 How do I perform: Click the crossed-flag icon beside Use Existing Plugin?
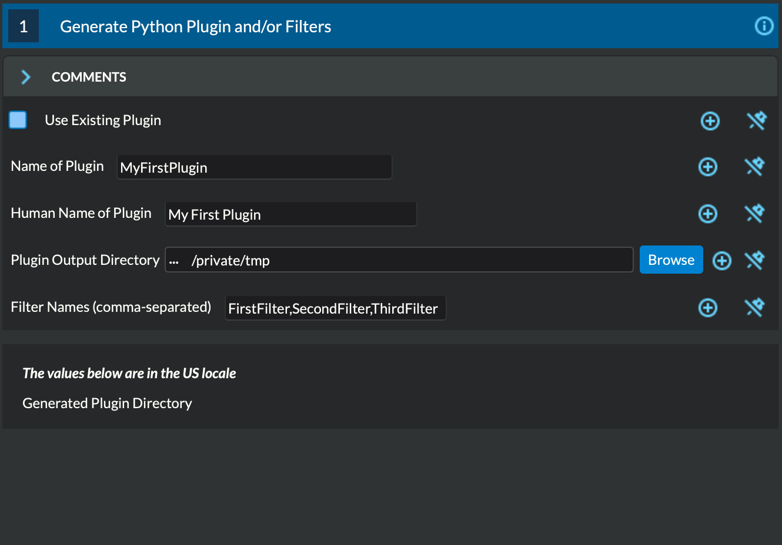[756, 121]
